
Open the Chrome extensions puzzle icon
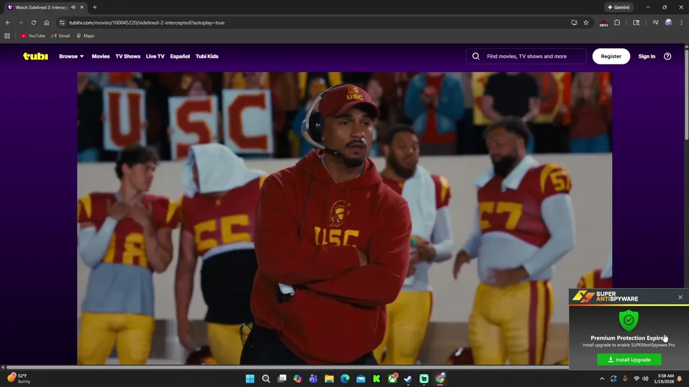(617, 23)
